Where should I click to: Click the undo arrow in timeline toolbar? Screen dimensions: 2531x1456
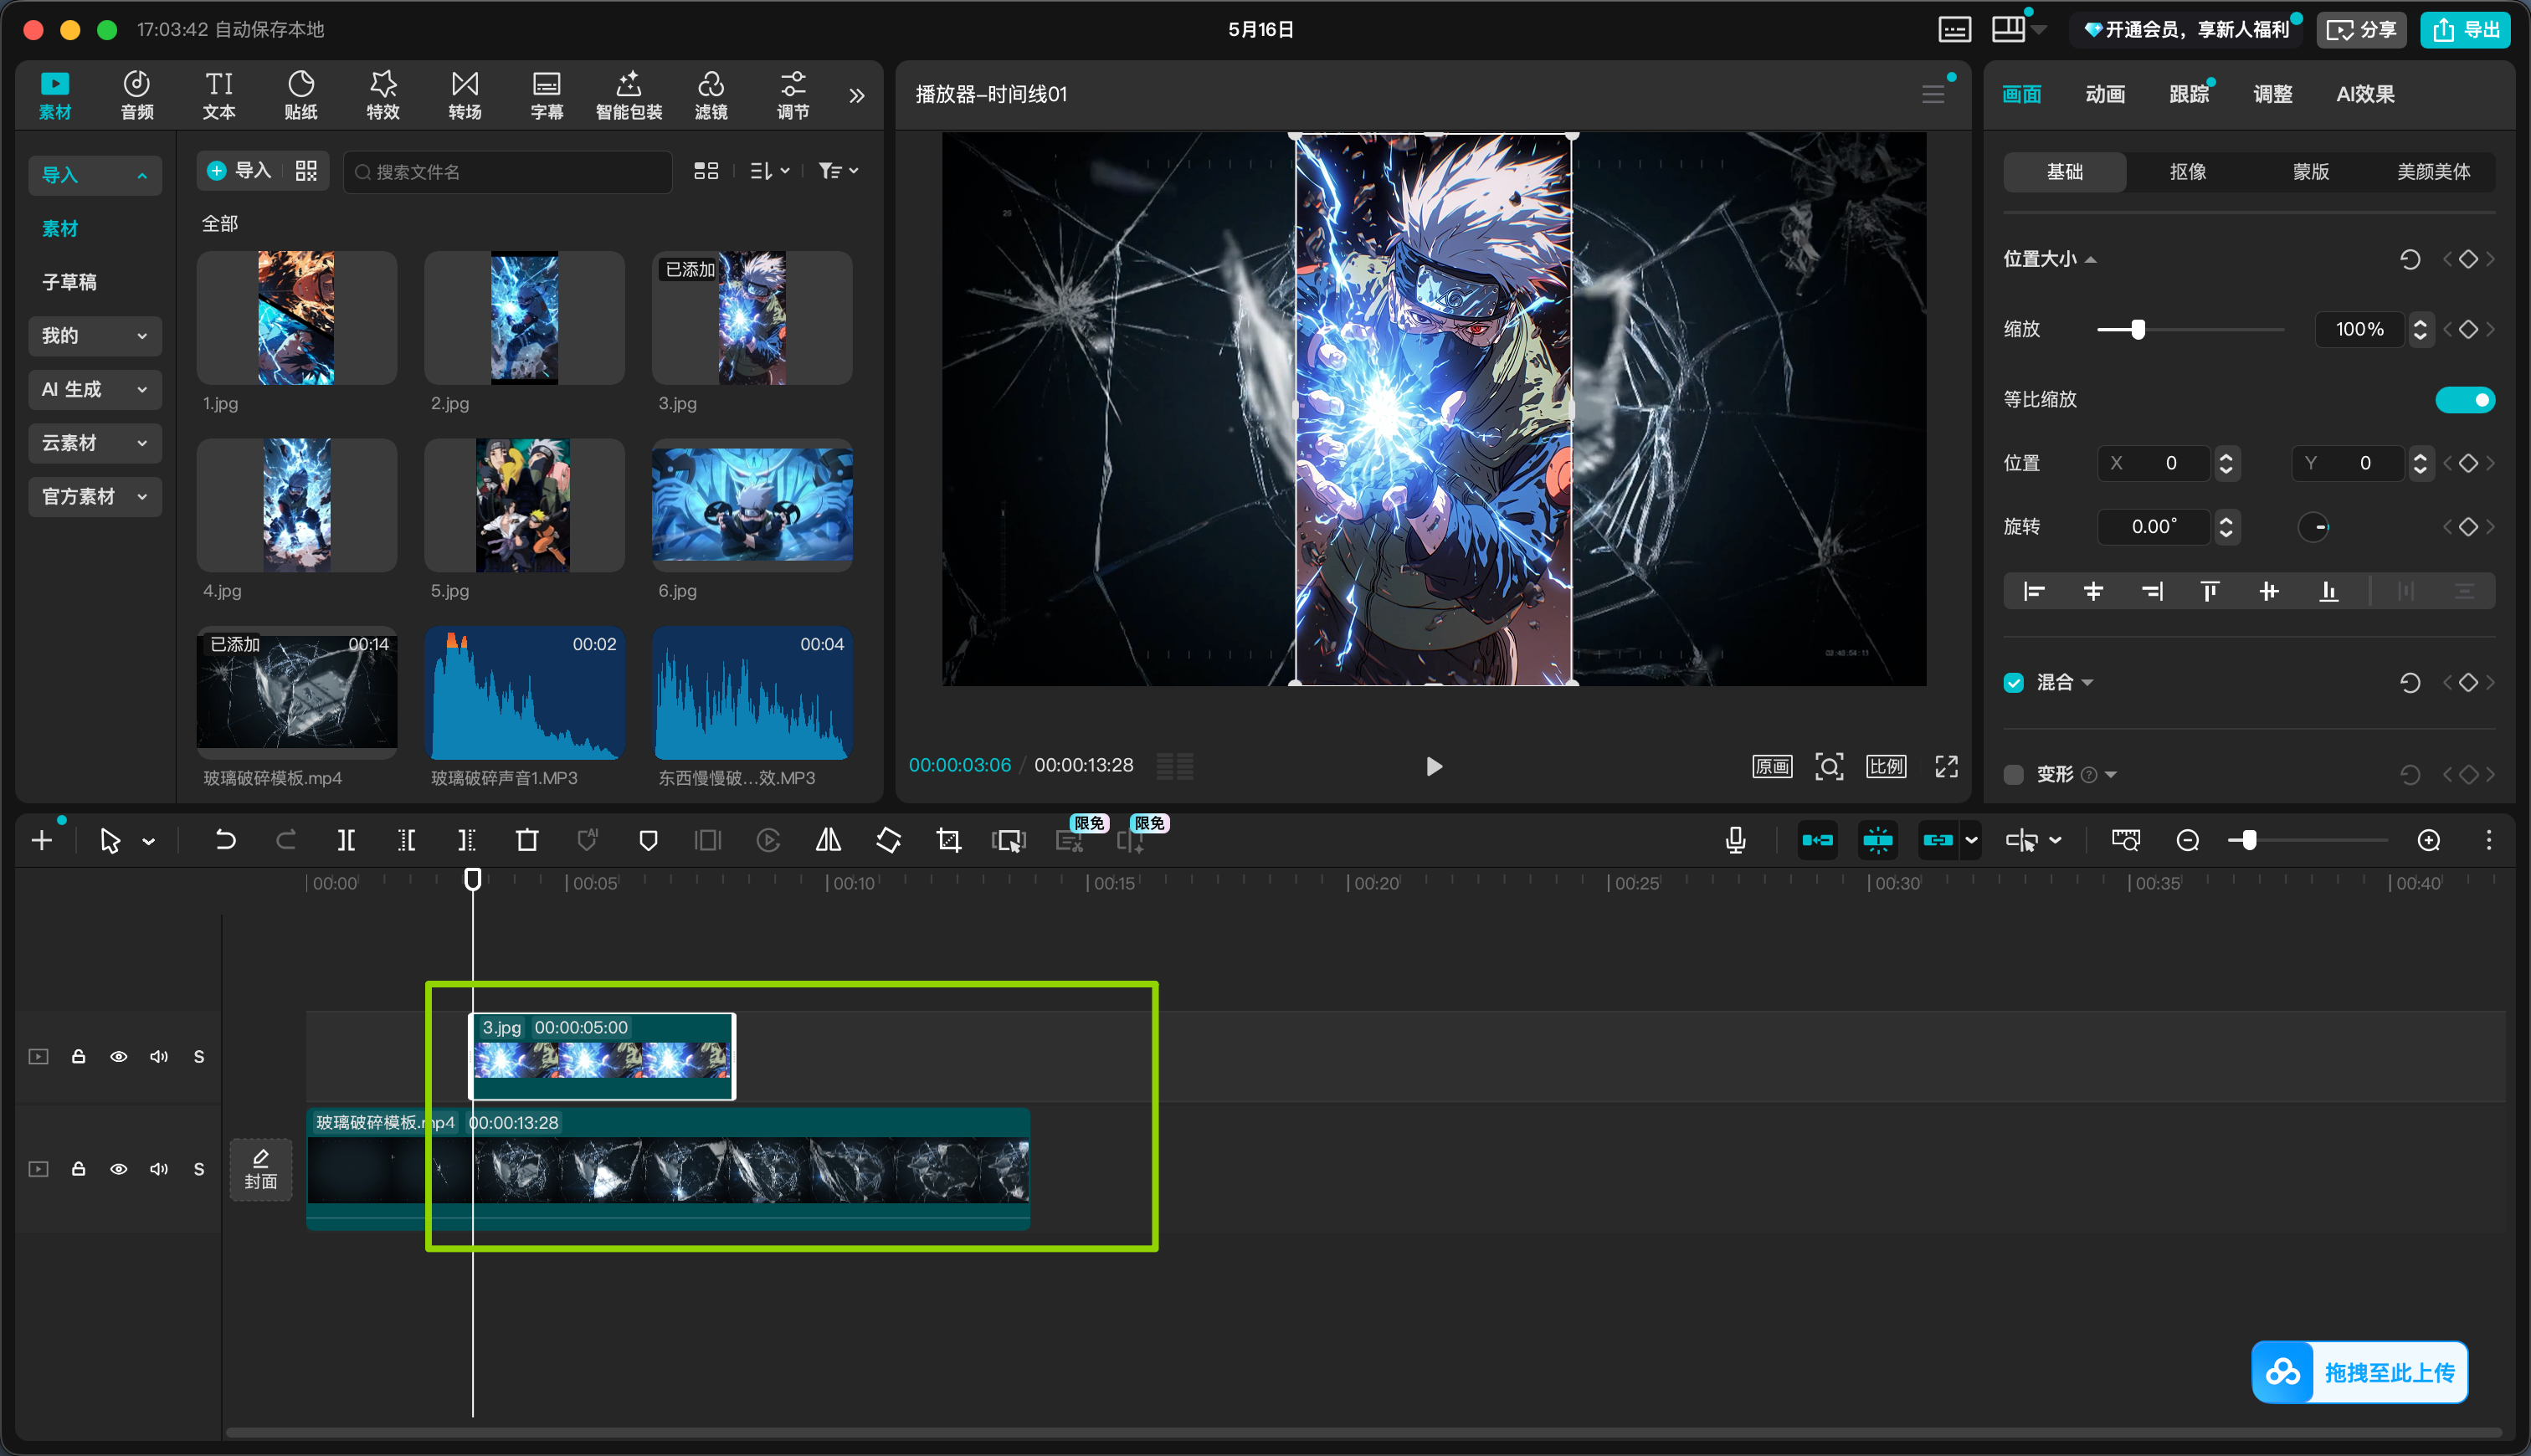coord(225,840)
